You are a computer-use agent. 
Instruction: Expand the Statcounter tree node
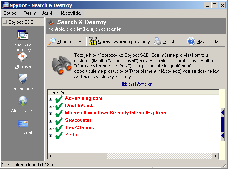click(50, 121)
